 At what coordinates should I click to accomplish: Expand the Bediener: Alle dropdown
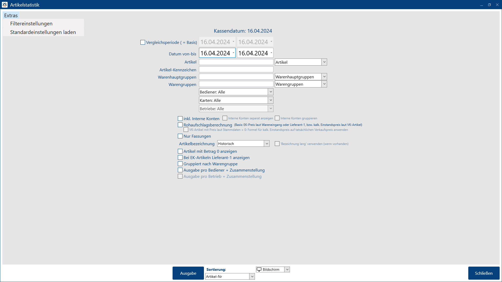tap(271, 92)
